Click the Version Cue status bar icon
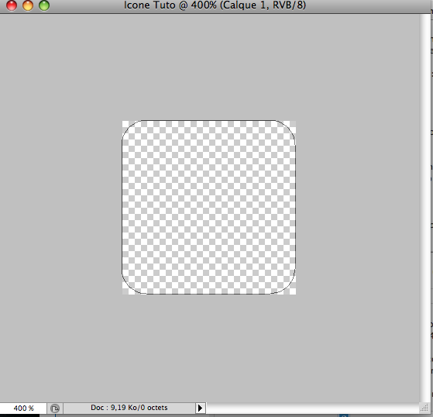Viewport: 433px width, 417px height. pos(55,408)
